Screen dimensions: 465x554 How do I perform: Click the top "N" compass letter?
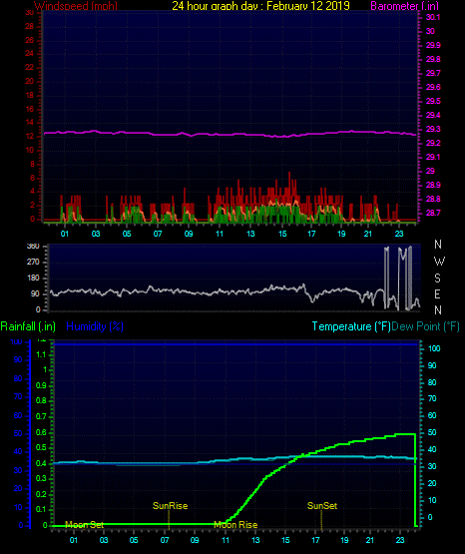point(438,245)
